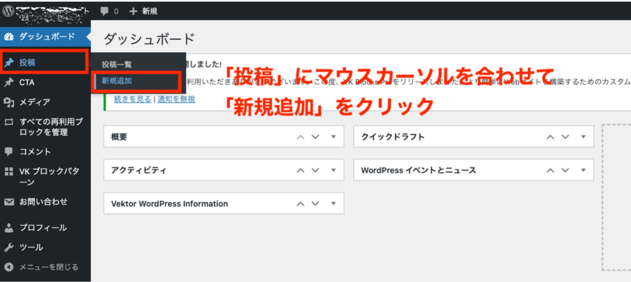Image resolution: width=631 pixels, height=282 pixels.
Task: Toggle Vektor WordPress Information panel triangle
Action: 333,204
